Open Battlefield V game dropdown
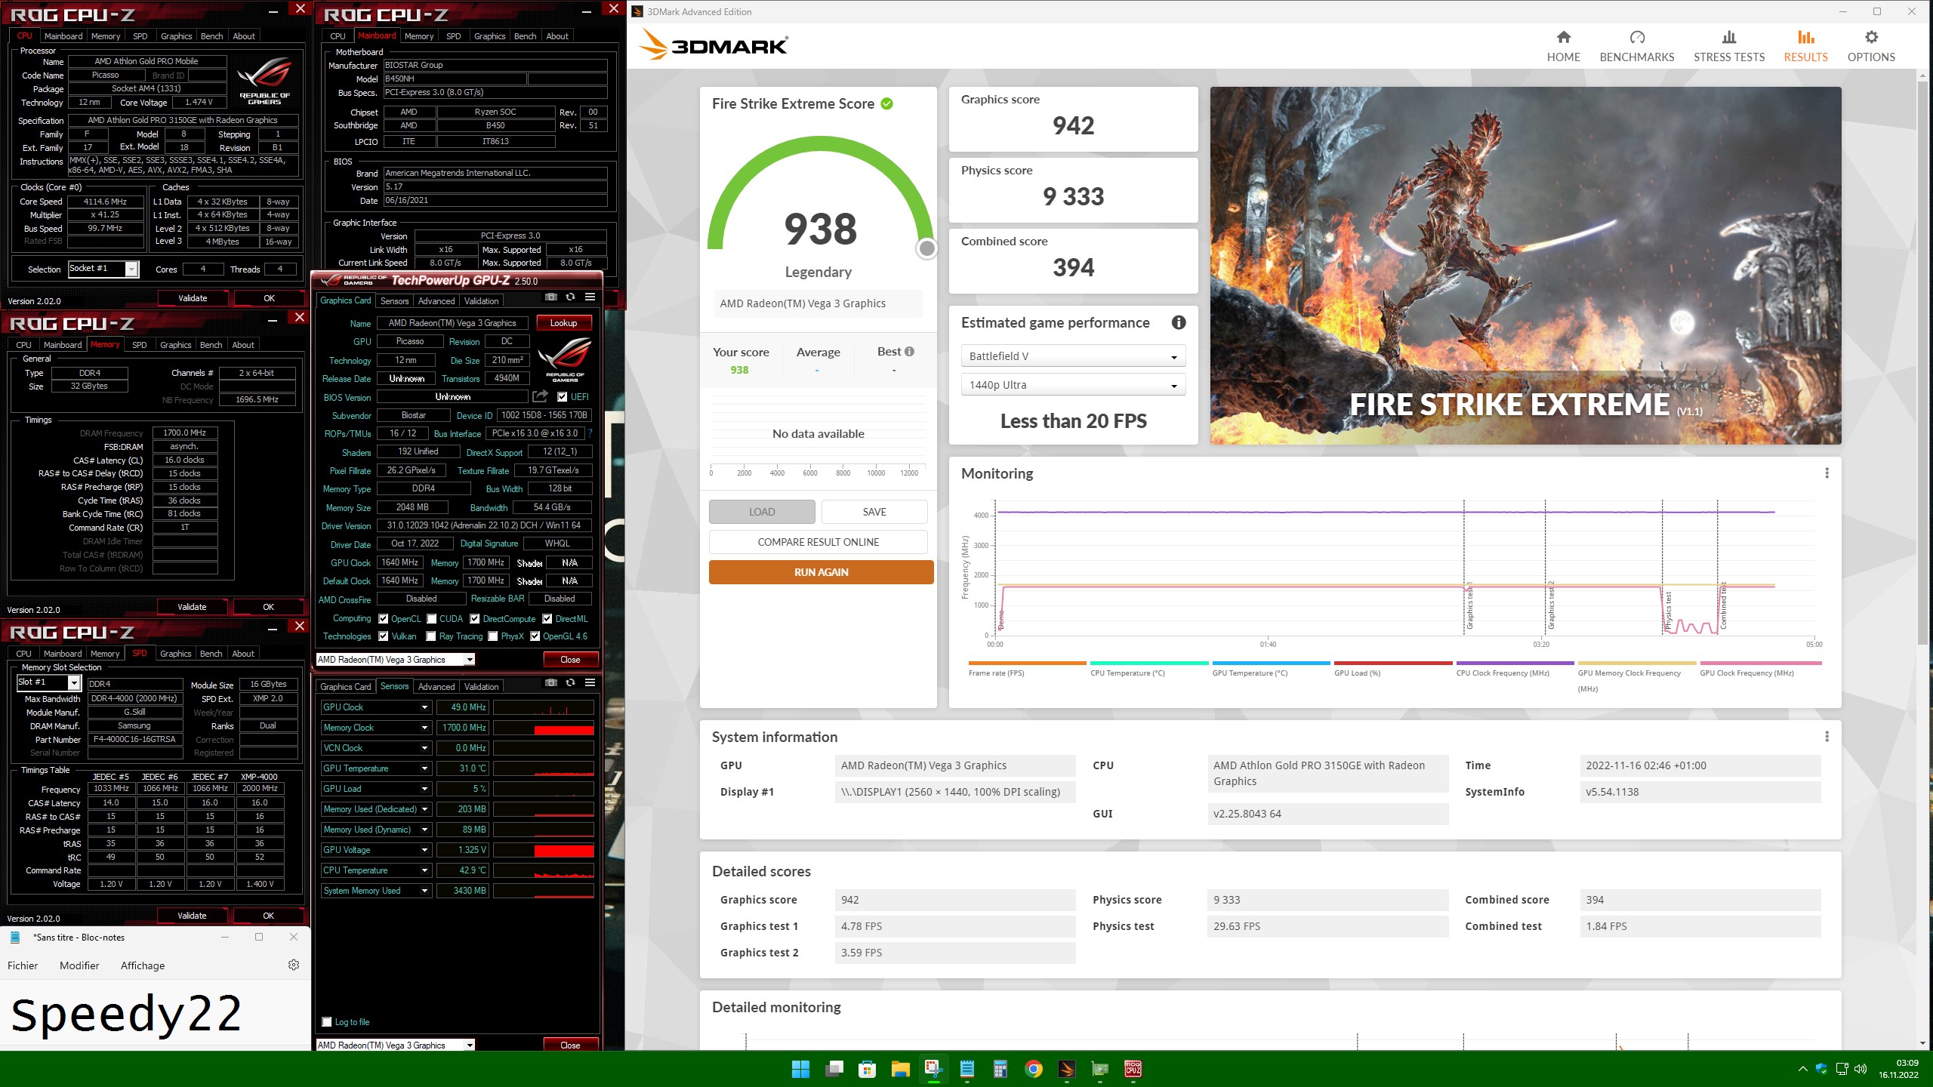Image resolution: width=1933 pixels, height=1087 pixels. [x=1073, y=356]
